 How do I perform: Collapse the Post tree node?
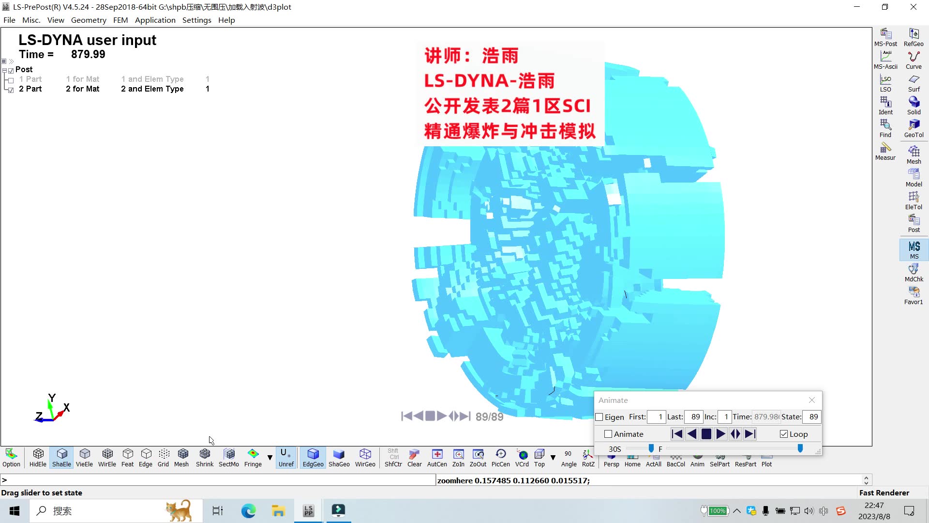point(4,70)
